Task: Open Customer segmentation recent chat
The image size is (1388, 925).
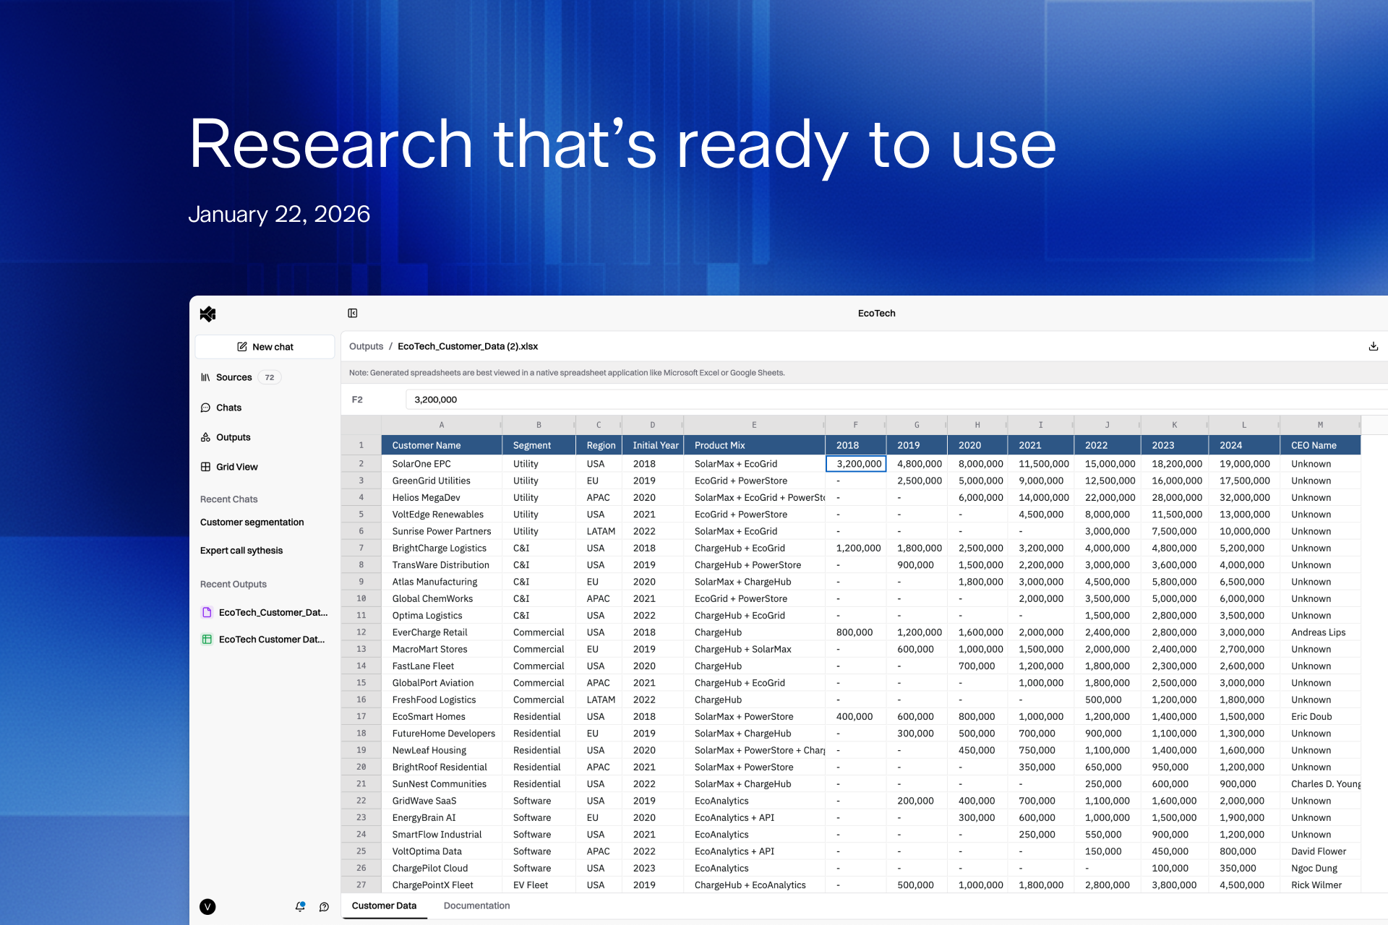Action: [252, 522]
